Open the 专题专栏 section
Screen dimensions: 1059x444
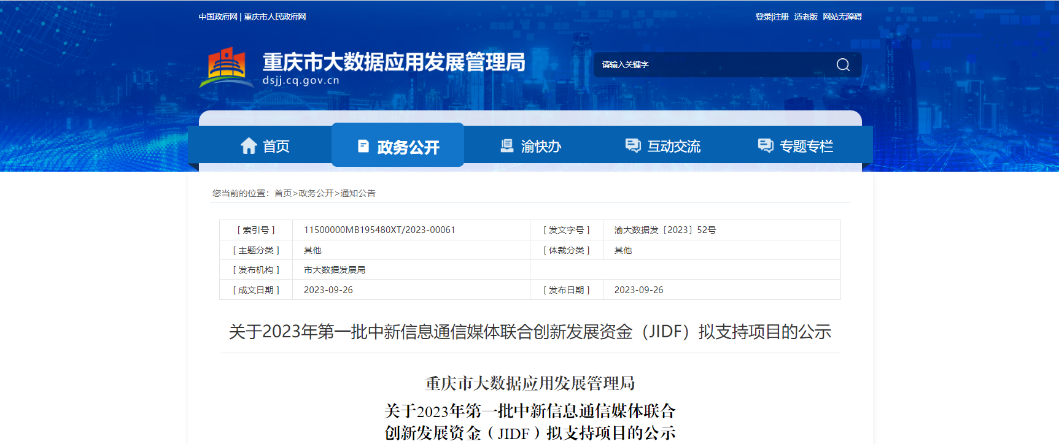[806, 147]
